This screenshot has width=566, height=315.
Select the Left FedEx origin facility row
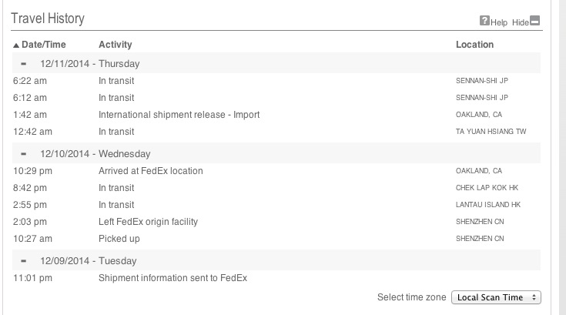pos(276,222)
